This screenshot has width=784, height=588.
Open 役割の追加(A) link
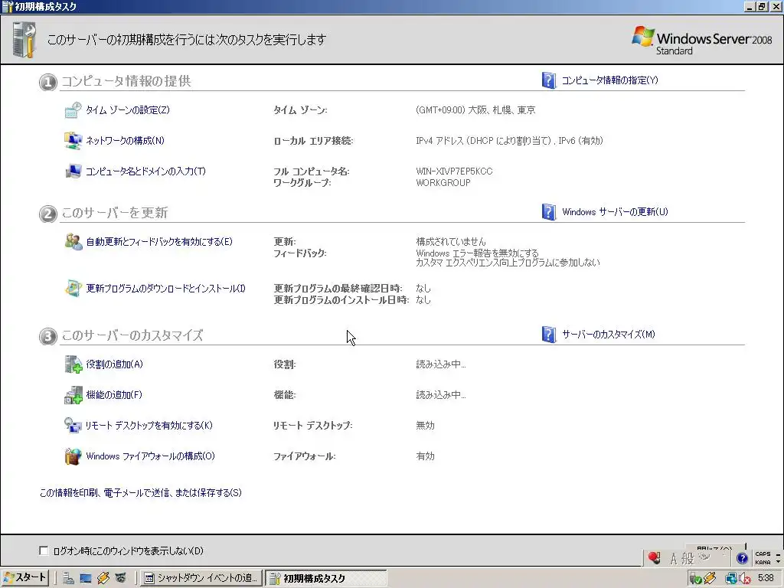[x=115, y=364]
